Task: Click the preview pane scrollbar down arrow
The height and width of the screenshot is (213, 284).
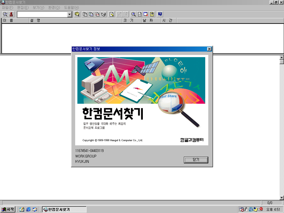Action: click(282, 197)
